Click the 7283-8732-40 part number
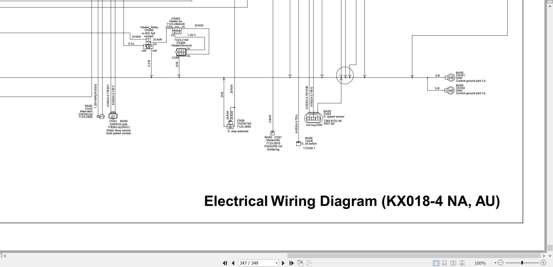The image size is (553, 267). pyautogui.click(x=332, y=121)
